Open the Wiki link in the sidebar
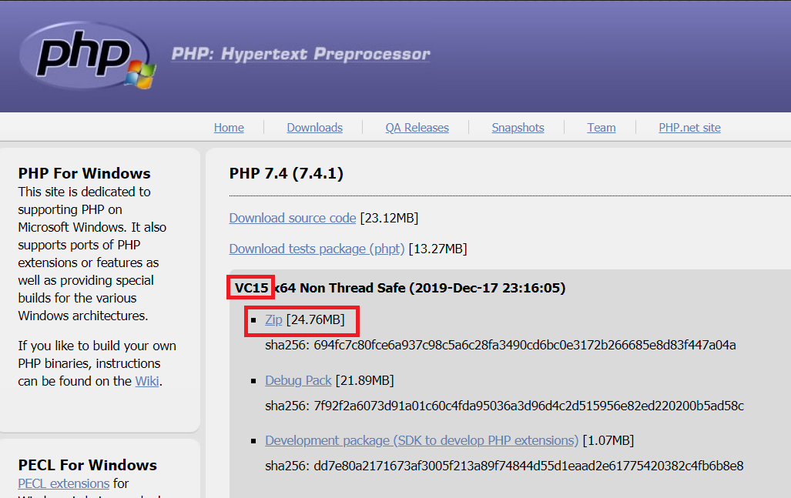 click(x=146, y=381)
